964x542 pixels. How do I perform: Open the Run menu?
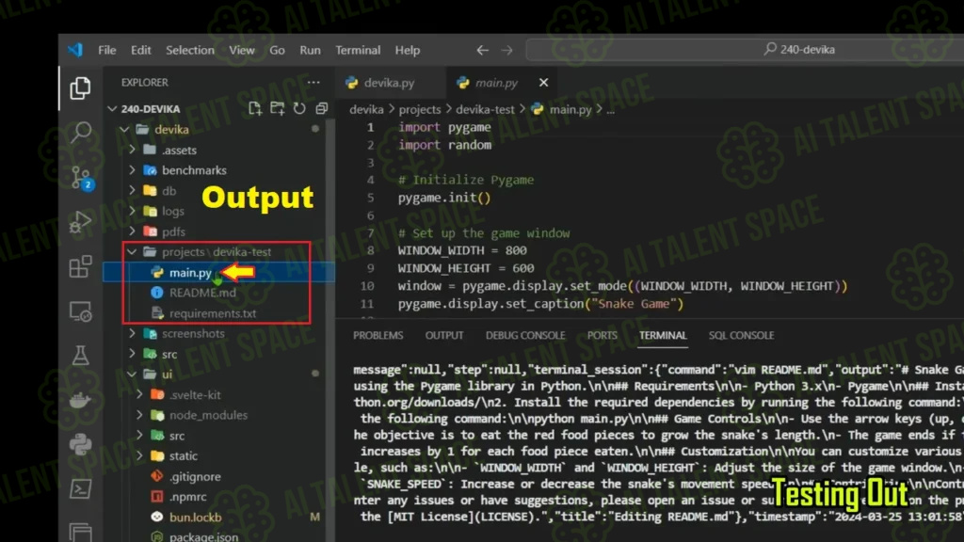[x=311, y=50]
